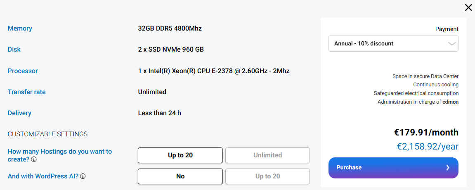Select 'Up to 20' hostings option
This screenshot has height=190, width=475.
pyautogui.click(x=180, y=155)
